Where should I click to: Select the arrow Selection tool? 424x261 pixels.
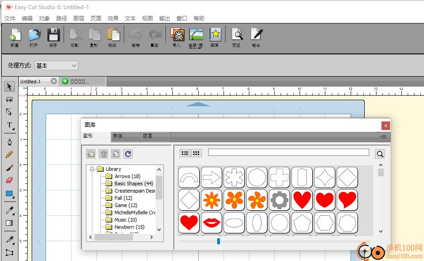click(10, 87)
